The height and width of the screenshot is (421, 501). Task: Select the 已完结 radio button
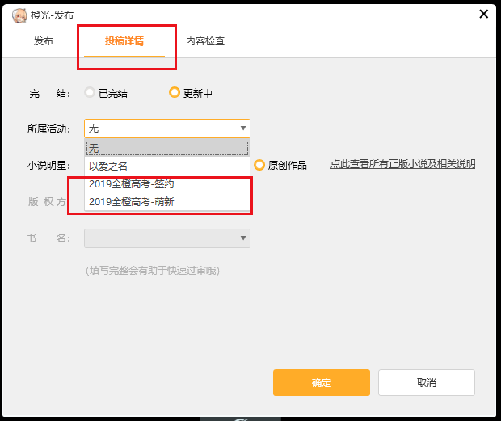point(91,93)
